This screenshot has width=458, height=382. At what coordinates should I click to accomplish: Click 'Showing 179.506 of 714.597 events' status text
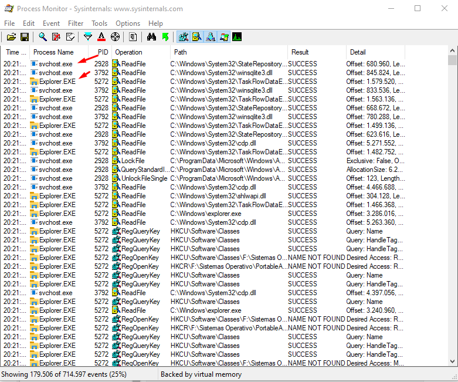click(x=64, y=374)
